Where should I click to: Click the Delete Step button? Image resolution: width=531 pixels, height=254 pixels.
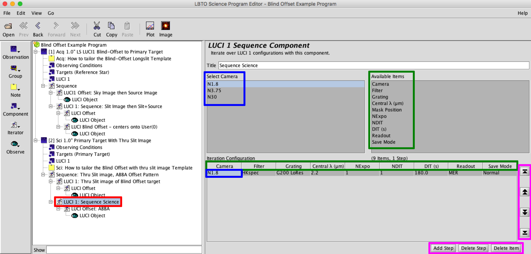pos(473,248)
